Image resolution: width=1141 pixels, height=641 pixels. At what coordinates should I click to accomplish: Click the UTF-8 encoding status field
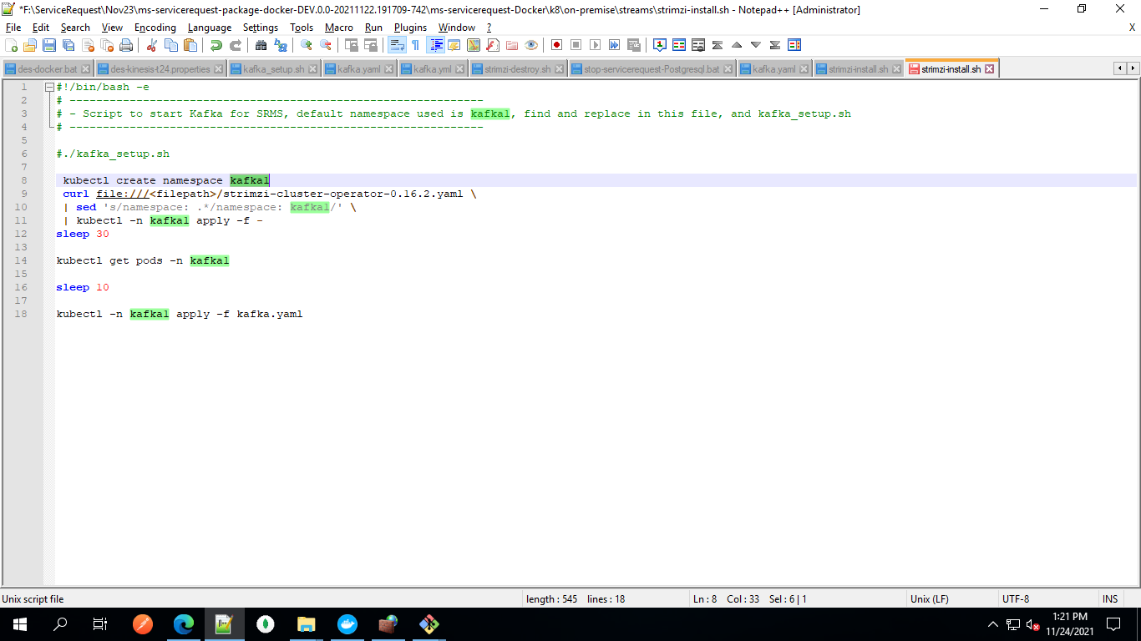click(1016, 598)
